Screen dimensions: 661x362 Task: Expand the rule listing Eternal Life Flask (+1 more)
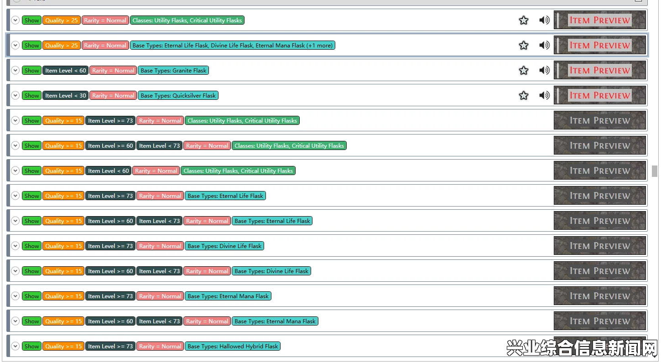coord(15,45)
